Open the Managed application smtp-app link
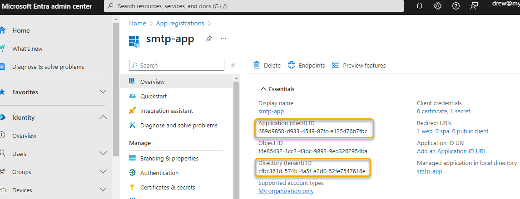This screenshot has height=199, width=520. point(430,171)
